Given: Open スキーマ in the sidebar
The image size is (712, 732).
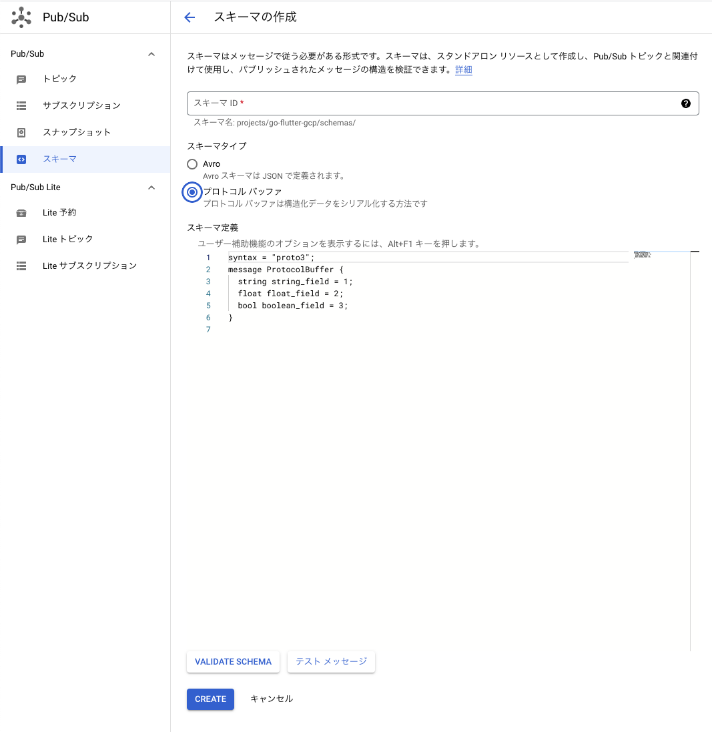Looking at the screenshot, I should click(x=85, y=159).
